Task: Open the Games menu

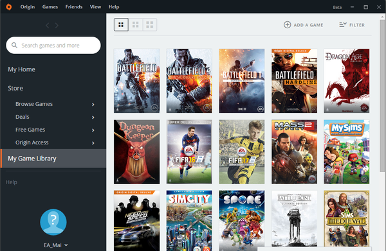Action: (x=50, y=7)
